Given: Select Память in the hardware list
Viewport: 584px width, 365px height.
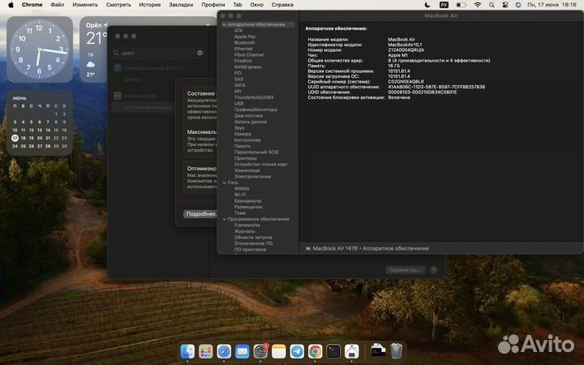Looking at the screenshot, I should click(242, 146).
